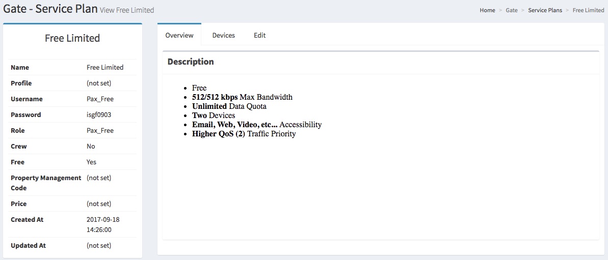The height and width of the screenshot is (260, 608).
Task: Click the 'Unlimited Data Quota' bullet
Action: (229, 106)
